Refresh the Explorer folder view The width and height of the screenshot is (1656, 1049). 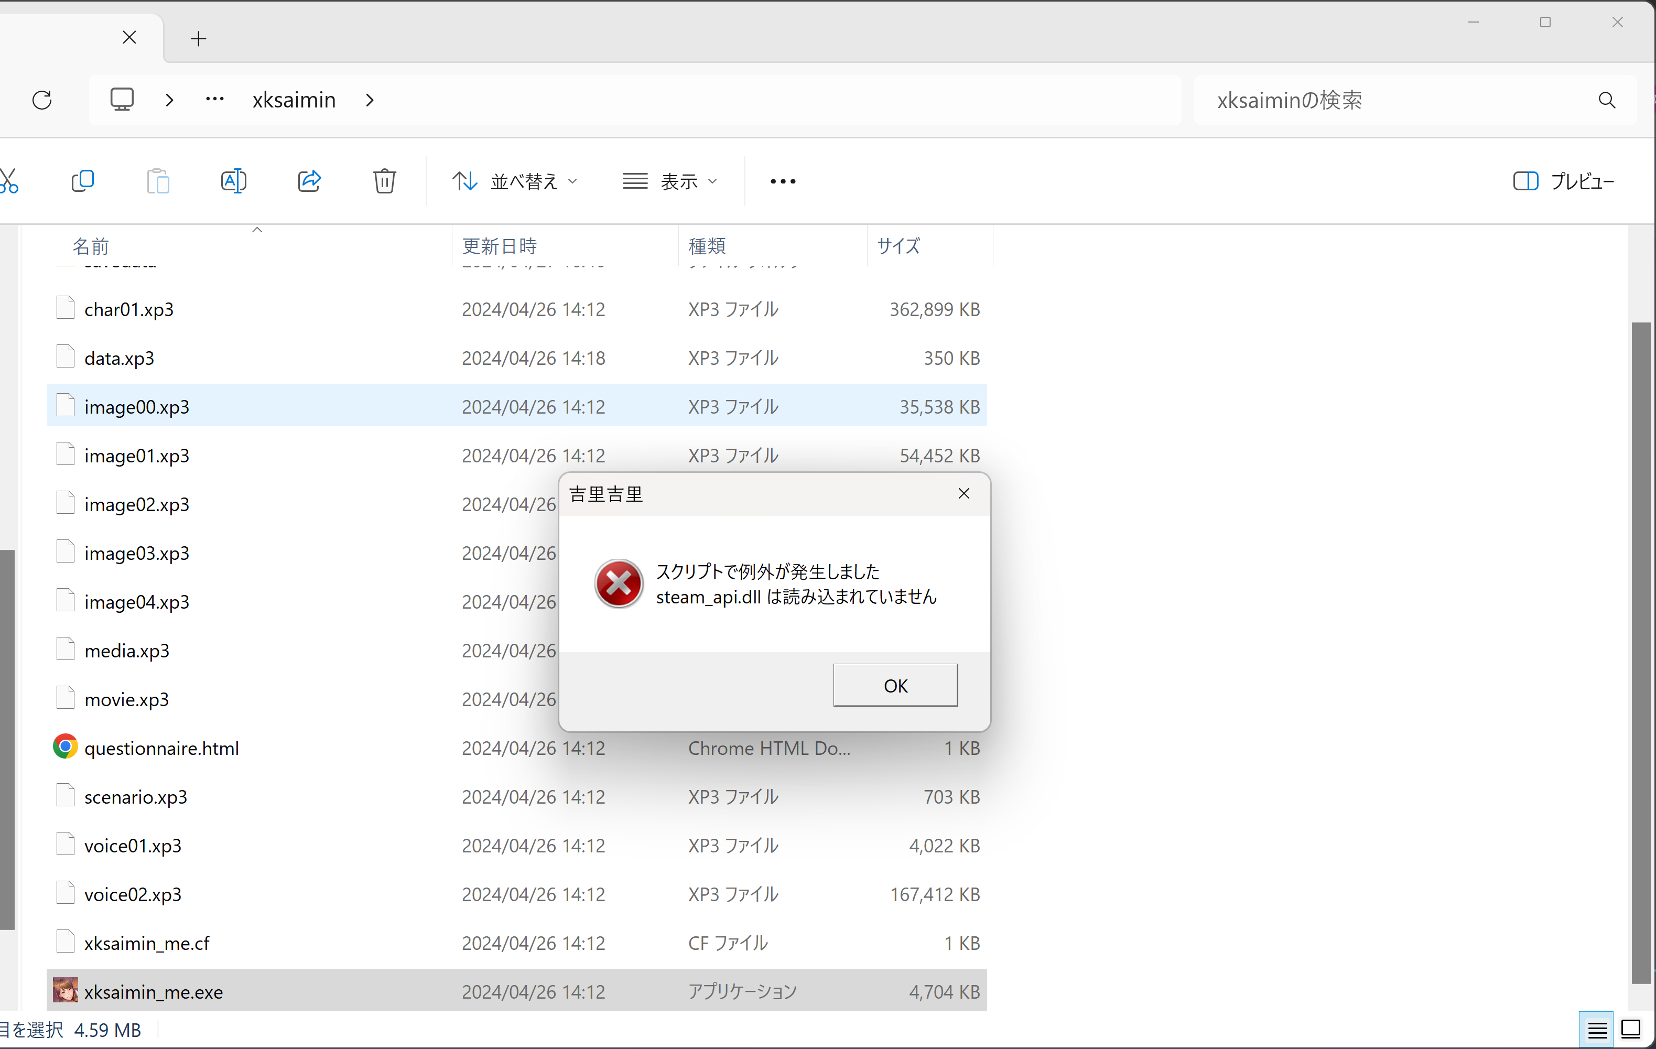(x=42, y=101)
